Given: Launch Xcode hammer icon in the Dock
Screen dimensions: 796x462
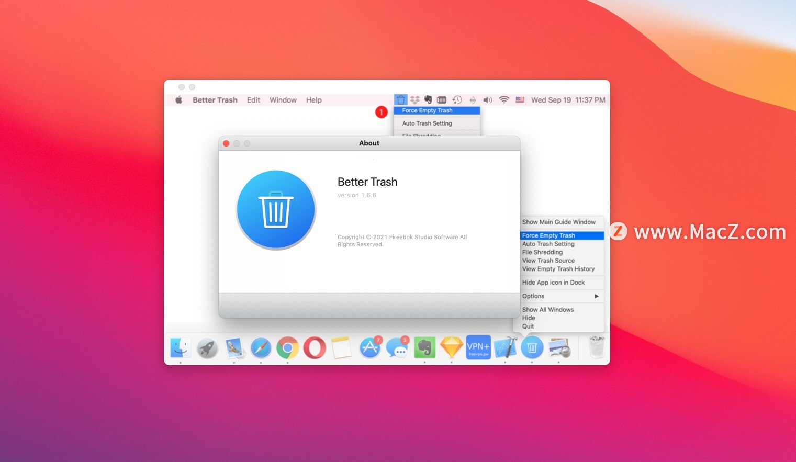Looking at the screenshot, I should 506,347.
